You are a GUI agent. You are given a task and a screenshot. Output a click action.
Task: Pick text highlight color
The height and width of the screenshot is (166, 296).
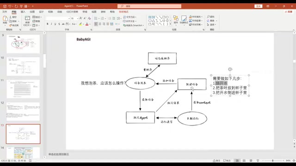(x=80, y=24)
